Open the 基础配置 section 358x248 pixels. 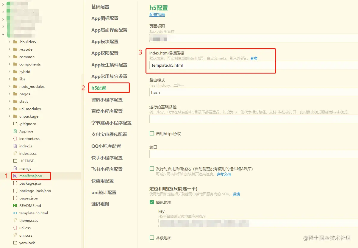coord(100,7)
